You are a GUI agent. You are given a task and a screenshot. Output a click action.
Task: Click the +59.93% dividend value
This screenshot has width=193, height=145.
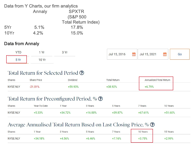click(73, 87)
